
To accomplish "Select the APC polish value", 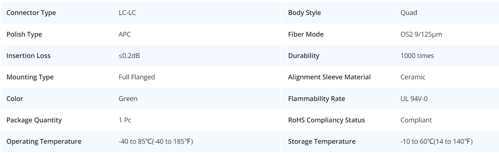I will click(x=125, y=34).
